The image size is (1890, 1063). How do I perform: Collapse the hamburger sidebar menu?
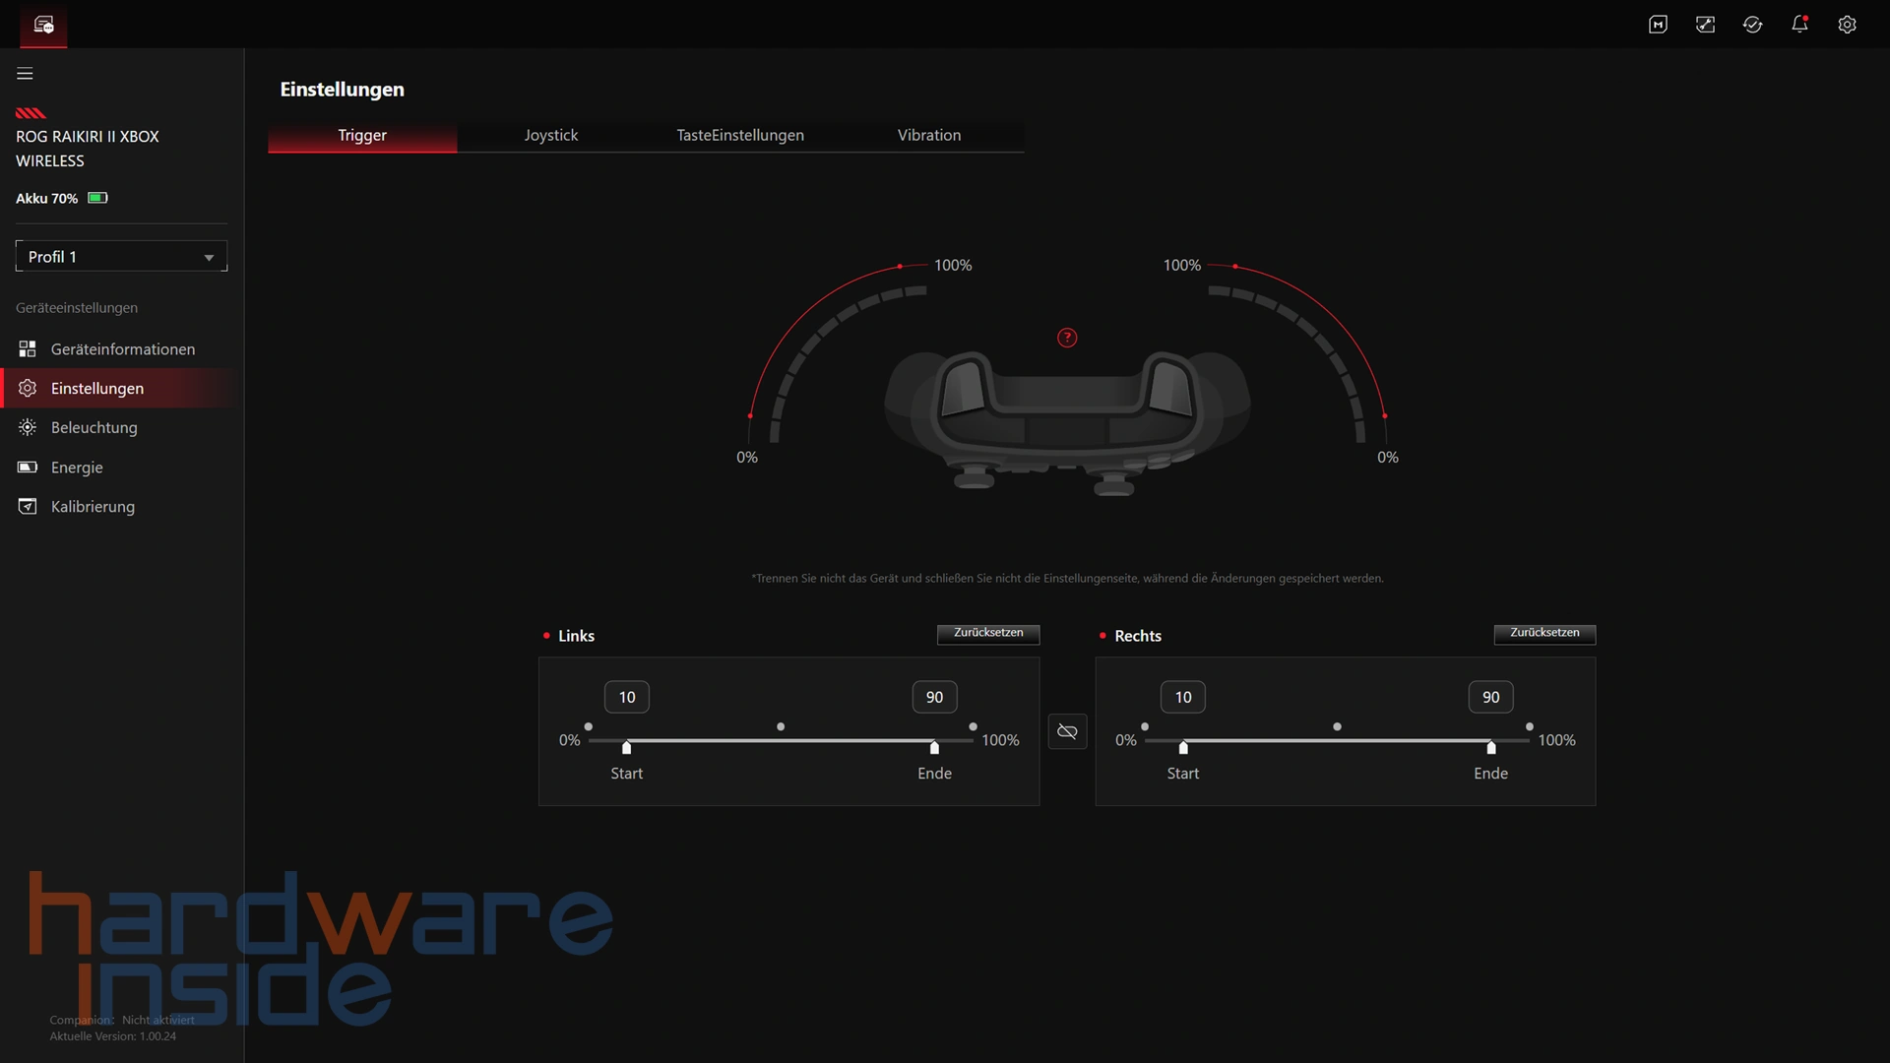click(25, 74)
